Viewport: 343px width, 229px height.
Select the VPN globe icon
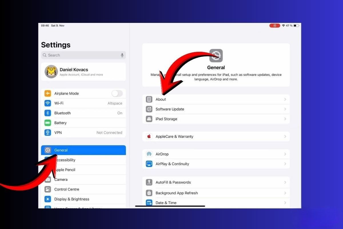pos(48,132)
